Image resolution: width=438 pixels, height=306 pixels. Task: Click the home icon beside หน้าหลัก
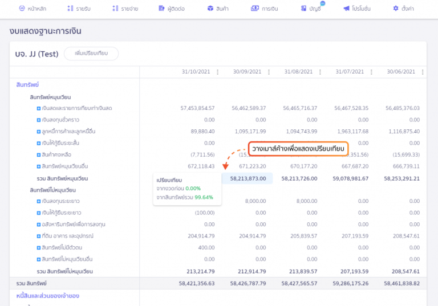pyautogui.click(x=22, y=9)
